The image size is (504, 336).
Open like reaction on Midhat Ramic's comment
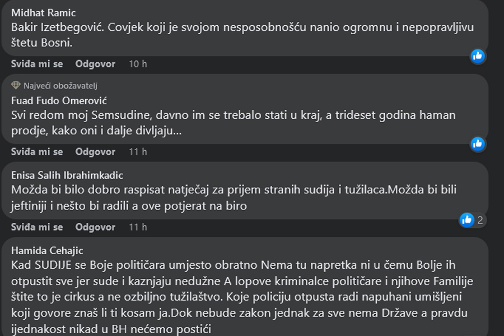pos(478,56)
